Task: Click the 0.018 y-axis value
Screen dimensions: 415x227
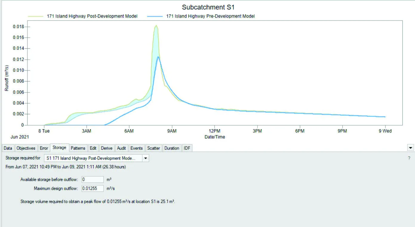Action: [18, 27]
